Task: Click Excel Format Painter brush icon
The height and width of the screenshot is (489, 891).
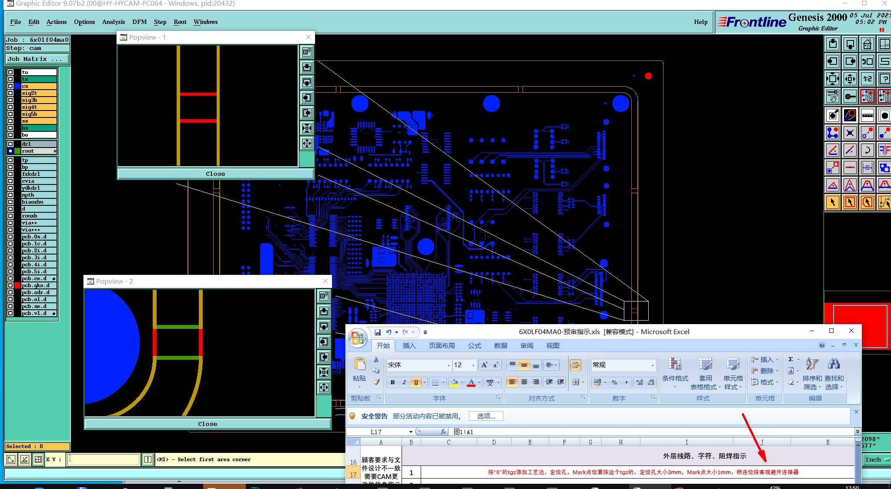Action: (376, 382)
